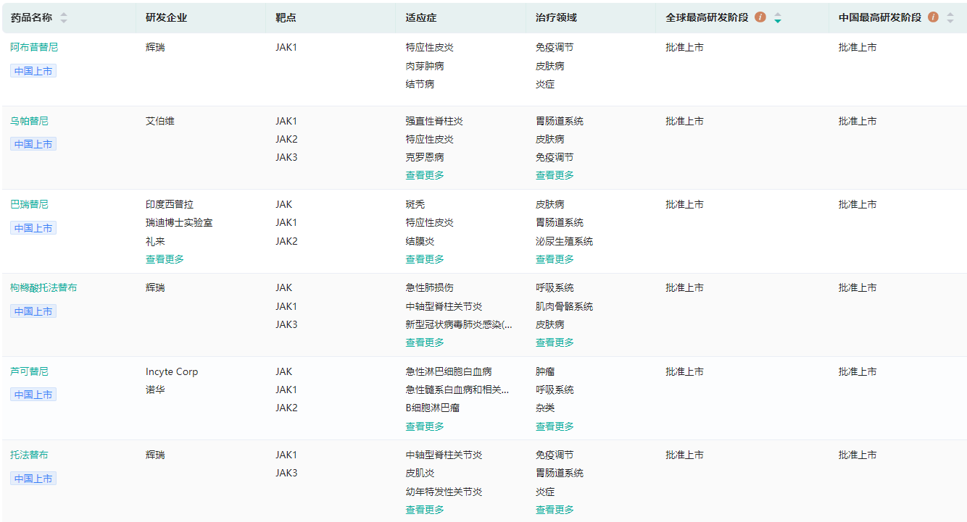Expand 查看更多 for 巴瑞替尼 indications
967x522 pixels.
[425, 259]
